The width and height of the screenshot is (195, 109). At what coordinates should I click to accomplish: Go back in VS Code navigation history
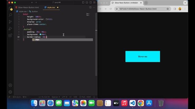click(x=32, y=2)
